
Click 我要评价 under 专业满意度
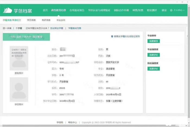pos(154,55)
